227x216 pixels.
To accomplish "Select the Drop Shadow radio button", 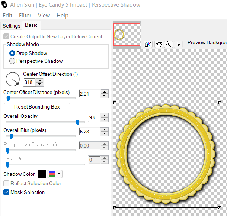I will 12,53.
